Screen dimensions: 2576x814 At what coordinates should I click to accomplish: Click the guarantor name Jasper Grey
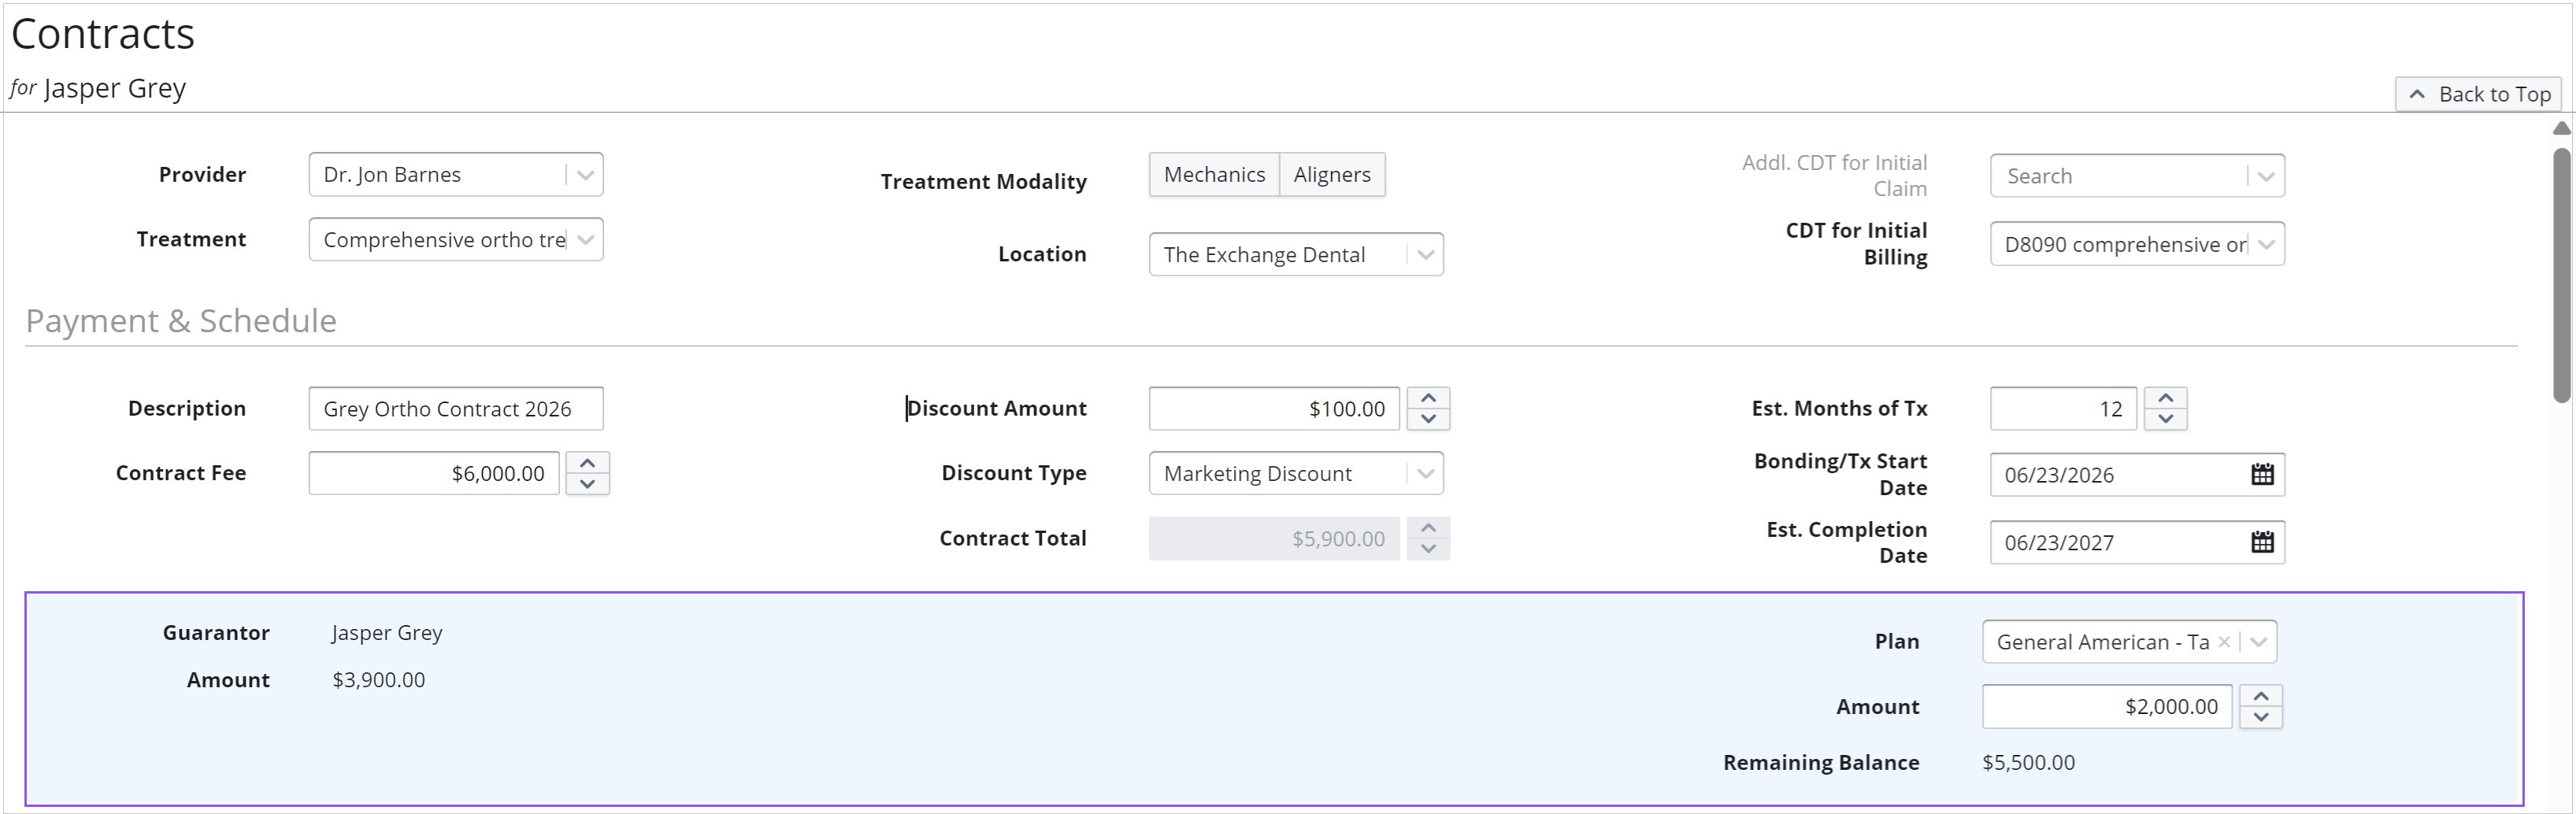387,633
